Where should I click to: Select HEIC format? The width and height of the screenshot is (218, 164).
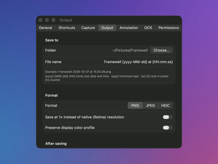165,105
